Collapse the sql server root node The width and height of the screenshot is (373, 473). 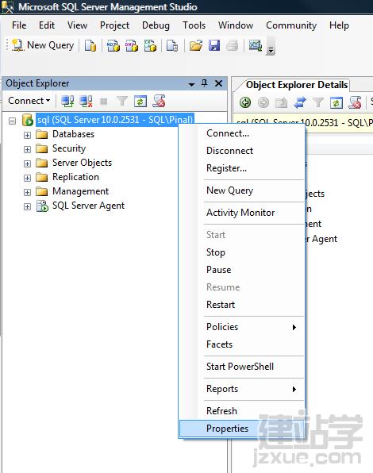(x=12, y=121)
